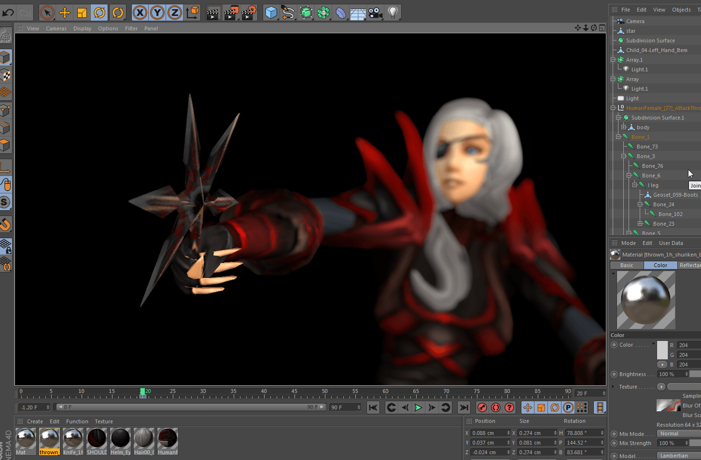
Task: Collapse the Bone_6 tree node
Action: (x=629, y=176)
